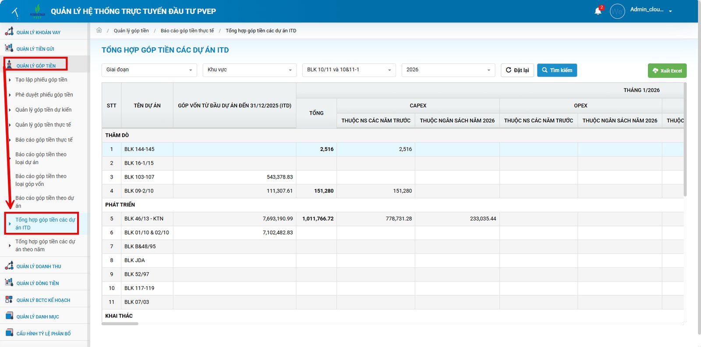Click the home icon in breadcrumb
This screenshot has height=347, width=701.
tap(99, 30)
